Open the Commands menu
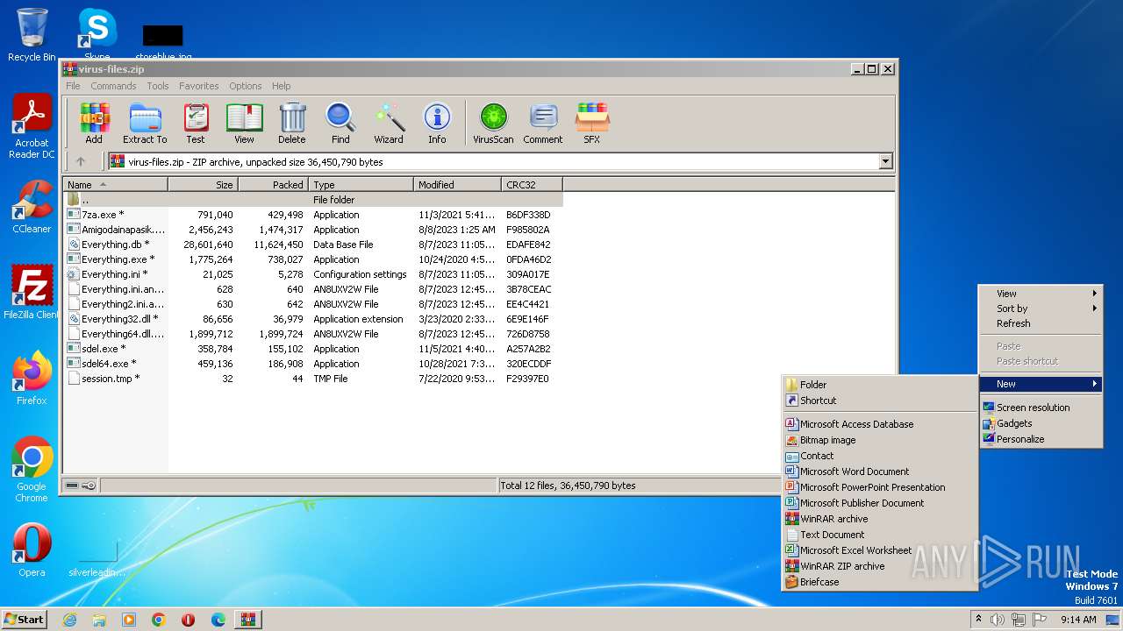Image resolution: width=1123 pixels, height=631 pixels. (x=113, y=86)
